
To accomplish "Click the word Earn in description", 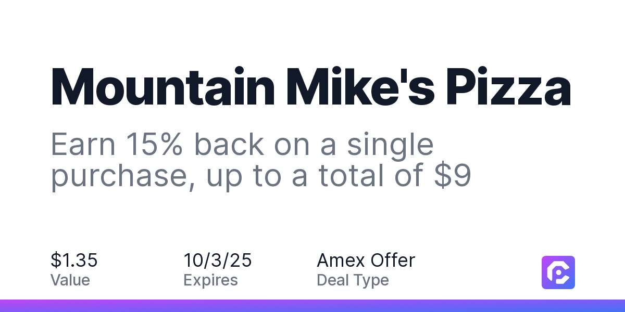I will click(83, 145).
